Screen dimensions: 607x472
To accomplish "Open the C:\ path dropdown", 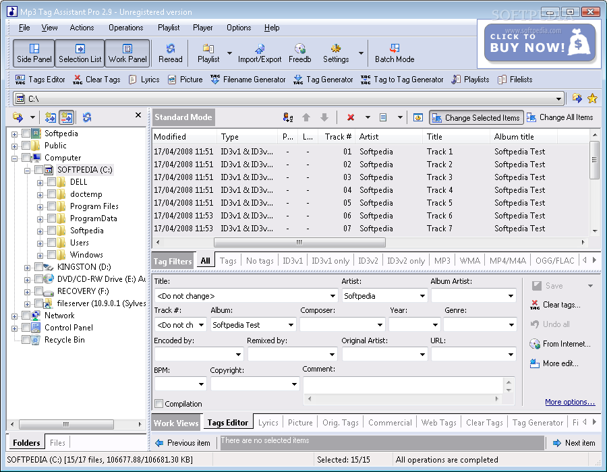I will click(558, 98).
